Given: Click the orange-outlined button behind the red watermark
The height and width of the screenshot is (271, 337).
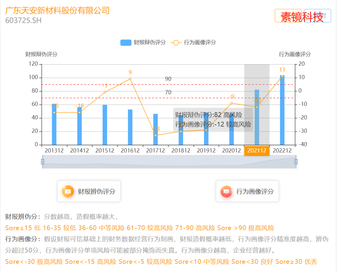Looking at the screenshot, I should 288,16.
